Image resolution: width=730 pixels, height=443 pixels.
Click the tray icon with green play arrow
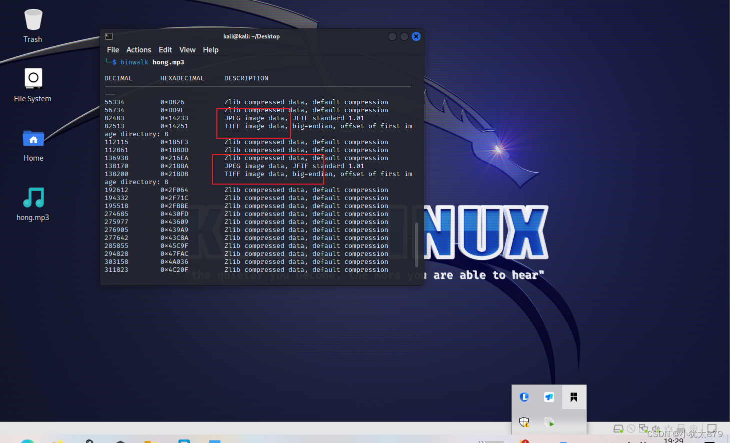click(549, 422)
